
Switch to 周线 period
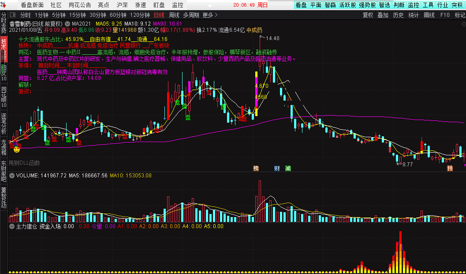(x=174, y=15)
